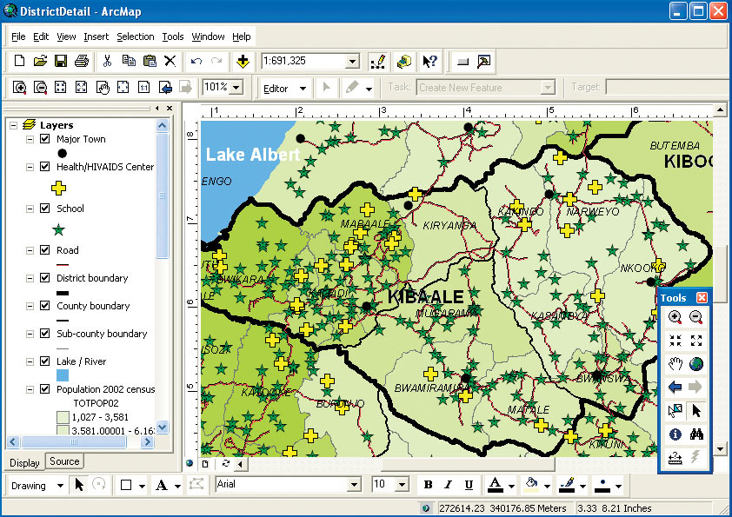This screenshot has height=517, width=732.
Task: Select the Find binoculars tool
Action: (x=695, y=434)
